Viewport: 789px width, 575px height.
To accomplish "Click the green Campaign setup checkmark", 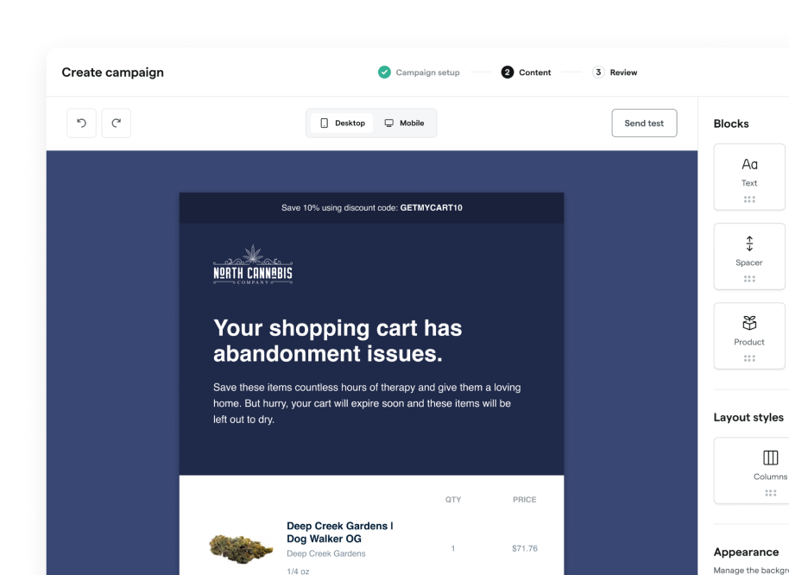I will click(384, 73).
